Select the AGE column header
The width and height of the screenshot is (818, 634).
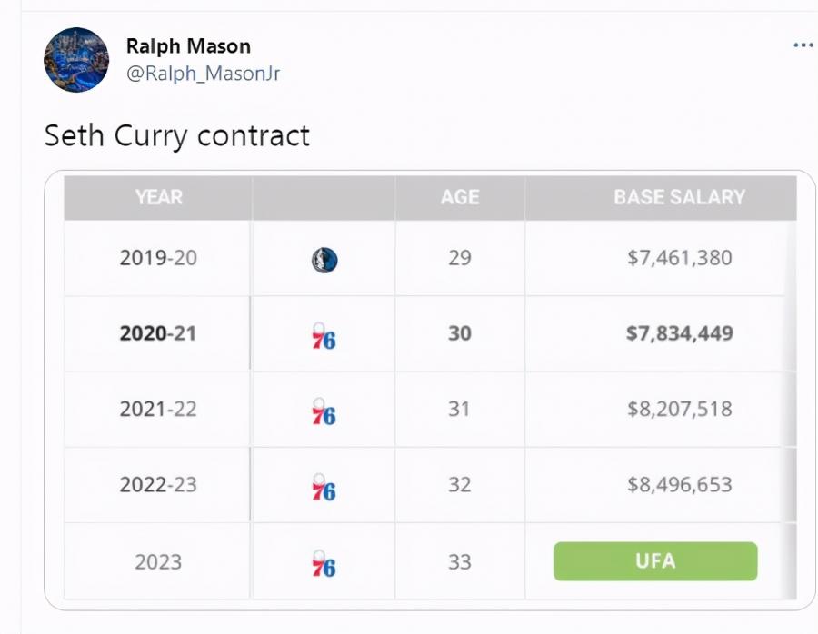click(460, 196)
